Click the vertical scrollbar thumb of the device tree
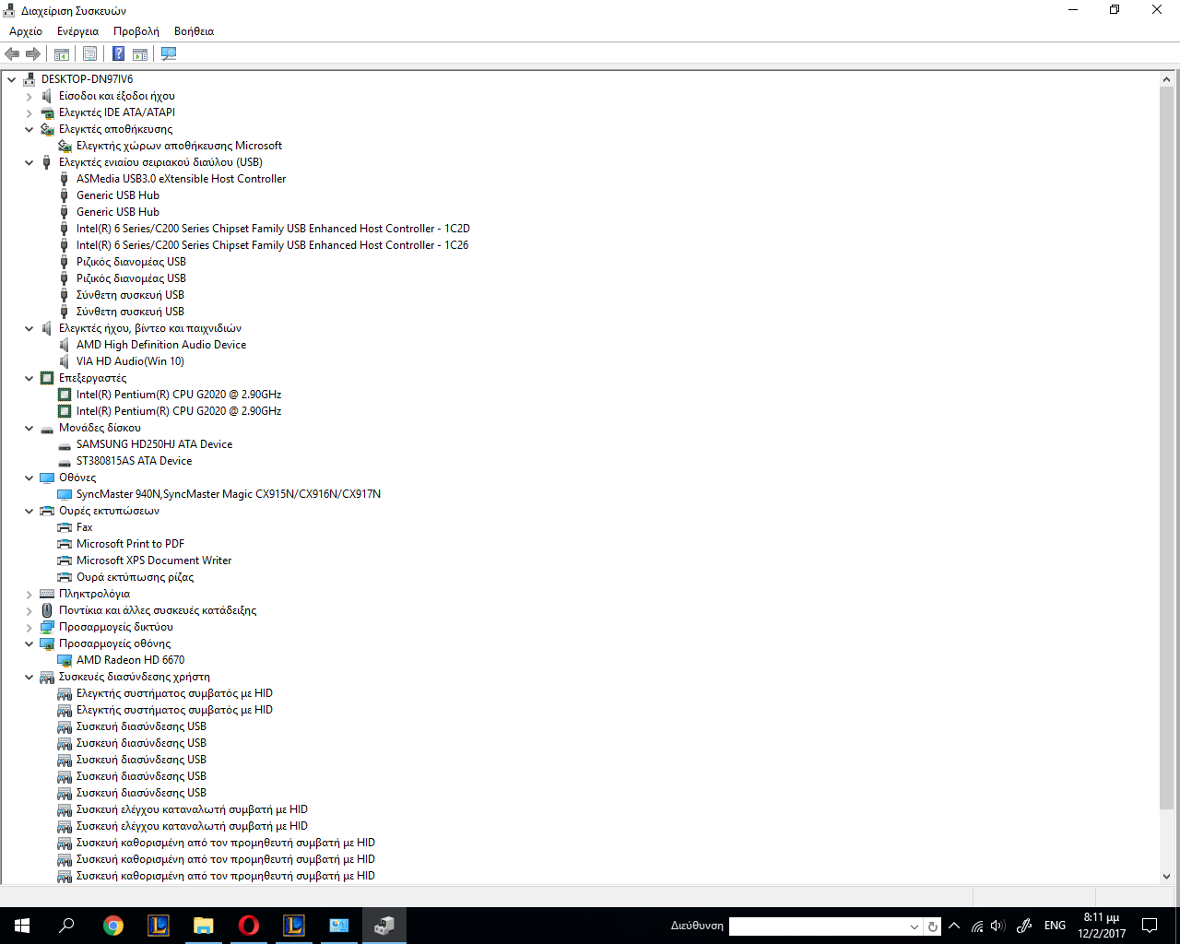 [x=1166, y=449]
